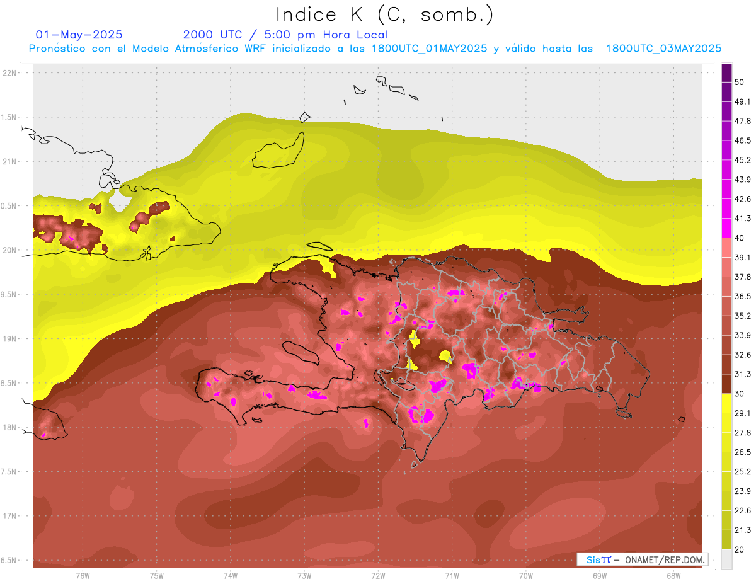Click colorbar value "26.5"
Viewport: 756px width, 584px height.
742,452
